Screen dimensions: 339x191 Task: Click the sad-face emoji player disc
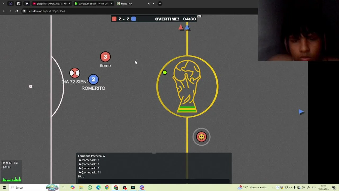coord(202,137)
